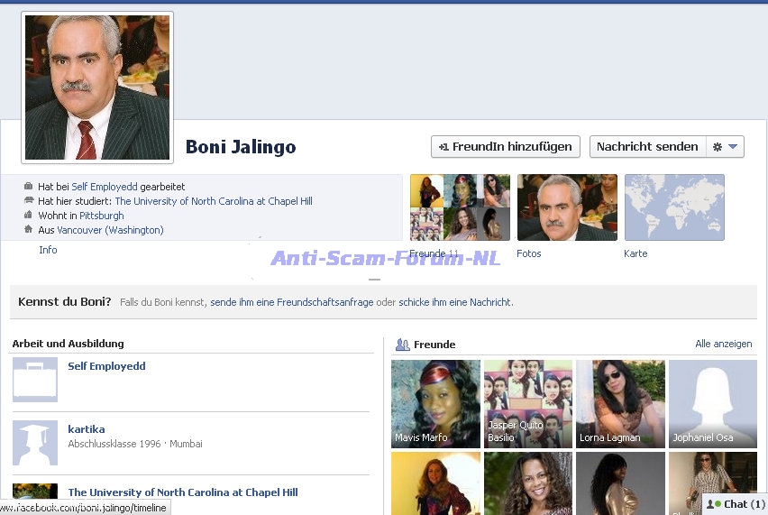
Task: Click the FreundIn hinzufügen button
Action: pos(505,147)
